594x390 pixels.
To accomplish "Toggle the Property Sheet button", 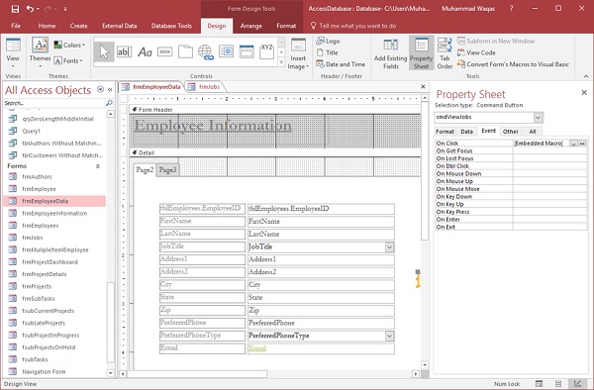I will tap(422, 53).
